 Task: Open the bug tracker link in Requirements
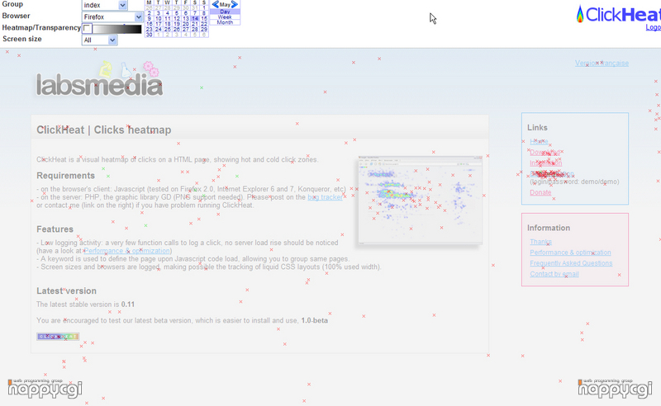pos(325,197)
